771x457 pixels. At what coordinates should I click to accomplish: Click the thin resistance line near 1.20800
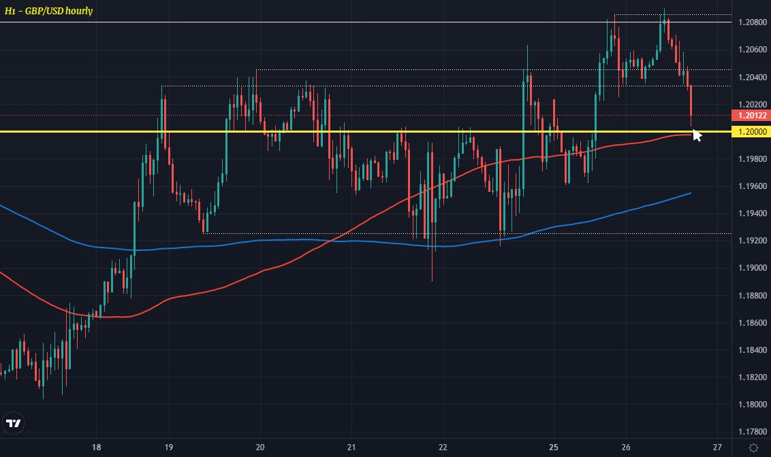point(341,22)
